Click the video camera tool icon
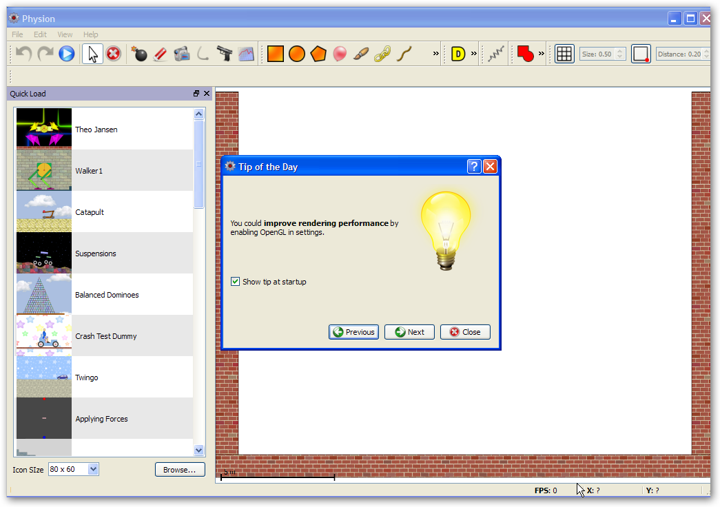This screenshot has height=507, width=720. pos(182,54)
